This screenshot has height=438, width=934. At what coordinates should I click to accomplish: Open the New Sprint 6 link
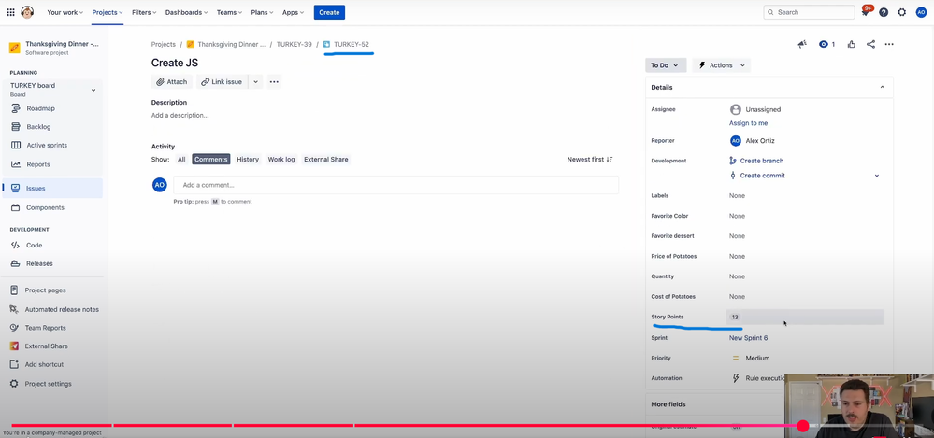coord(748,338)
